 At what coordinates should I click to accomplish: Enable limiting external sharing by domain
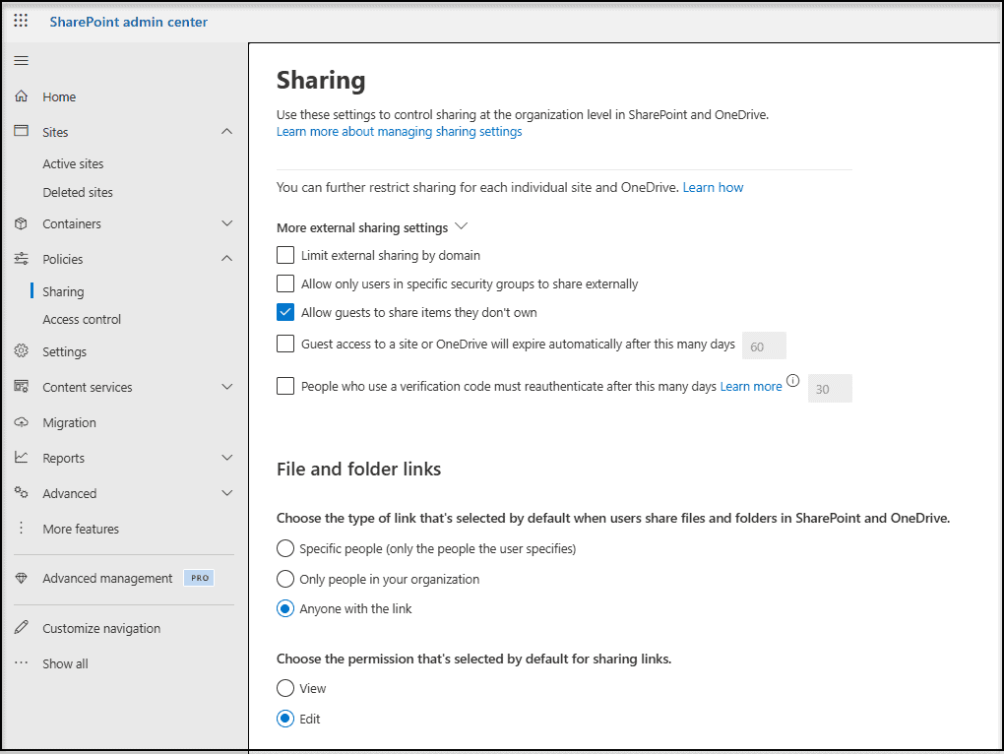point(285,255)
